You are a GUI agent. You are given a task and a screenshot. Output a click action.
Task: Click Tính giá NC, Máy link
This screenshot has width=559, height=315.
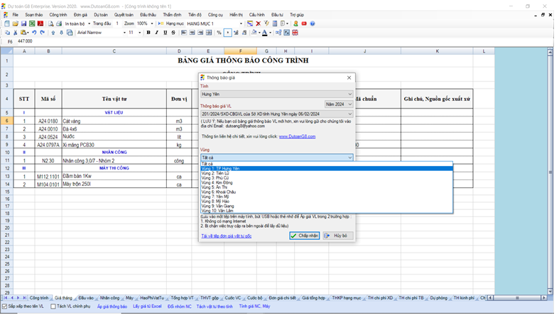point(254,306)
